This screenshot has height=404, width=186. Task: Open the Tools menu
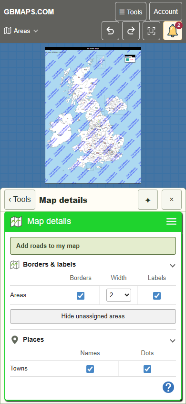point(131,11)
